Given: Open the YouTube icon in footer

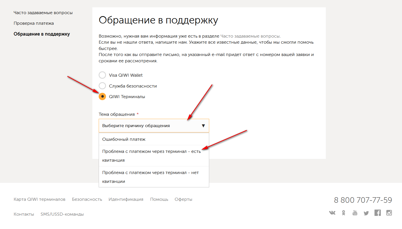Looking at the screenshot, I should tap(355, 213).
